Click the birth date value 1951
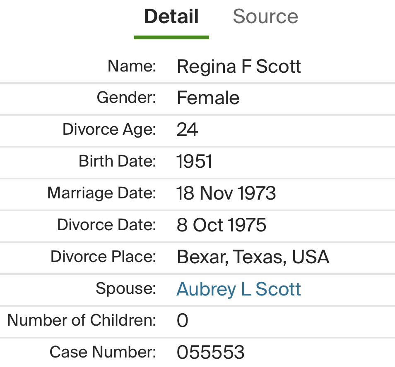Image resolution: width=395 pixels, height=367 pixels. pyautogui.click(x=194, y=162)
